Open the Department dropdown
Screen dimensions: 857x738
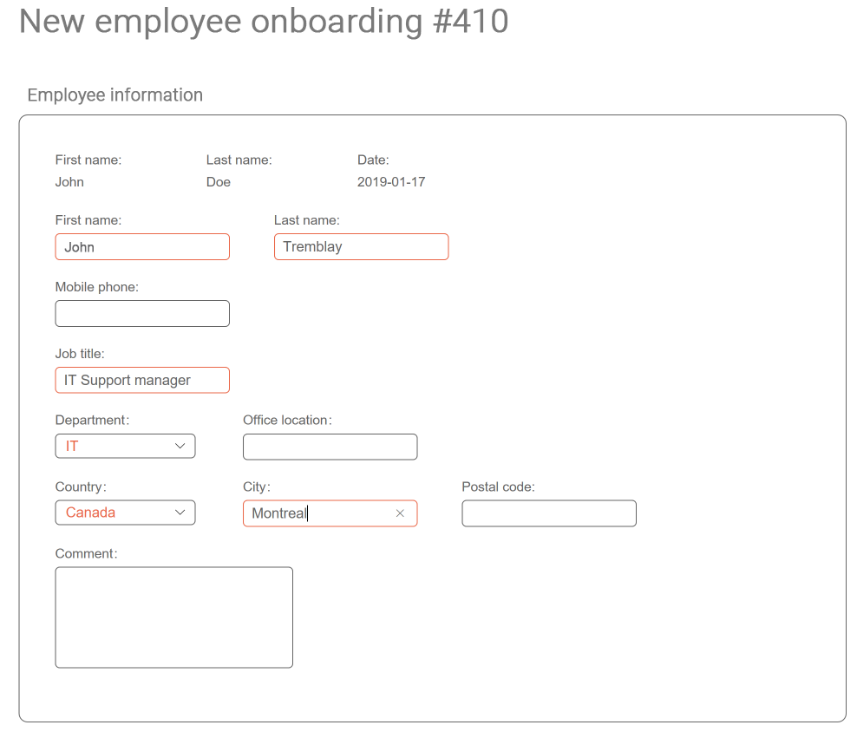(125, 446)
